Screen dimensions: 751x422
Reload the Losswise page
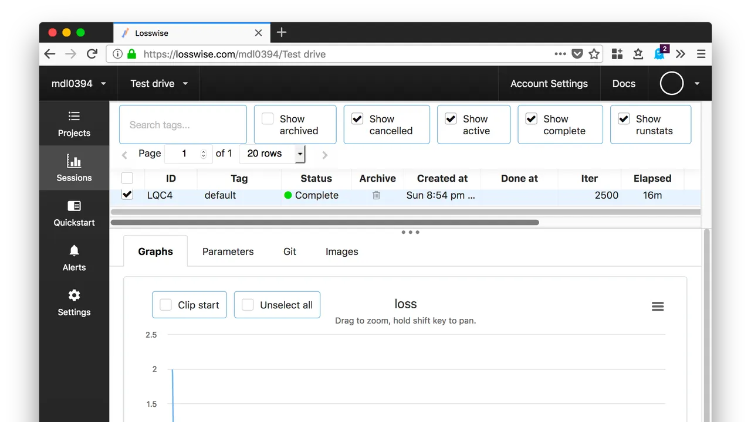coord(92,54)
